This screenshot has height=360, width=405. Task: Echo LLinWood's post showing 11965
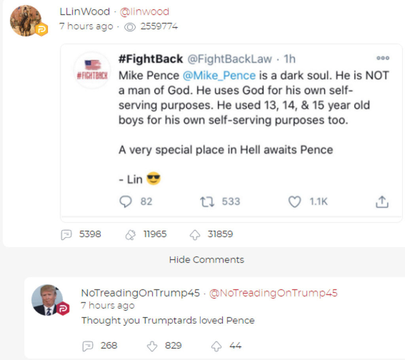point(130,235)
